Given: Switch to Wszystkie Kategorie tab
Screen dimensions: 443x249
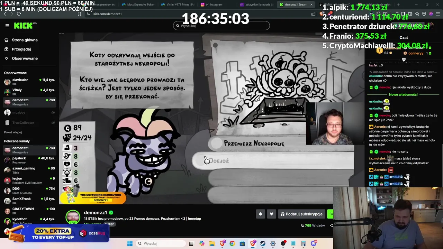Looking at the screenshot, I should (257, 4).
